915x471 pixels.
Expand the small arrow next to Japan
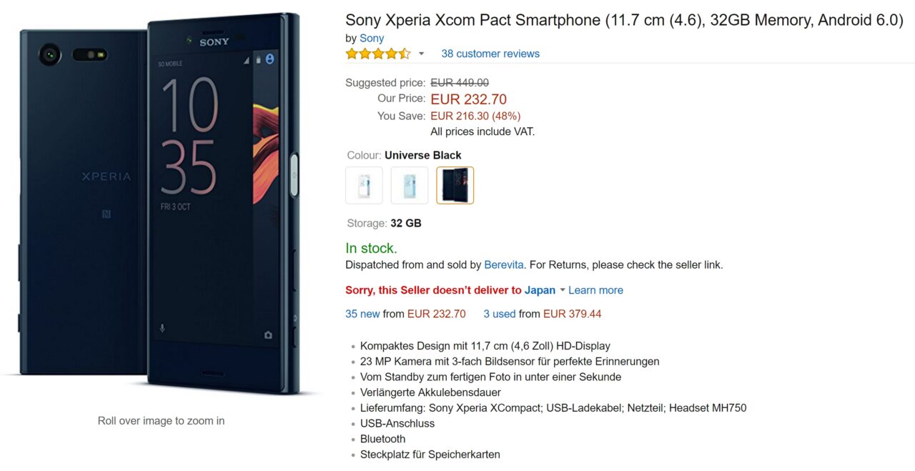click(563, 290)
